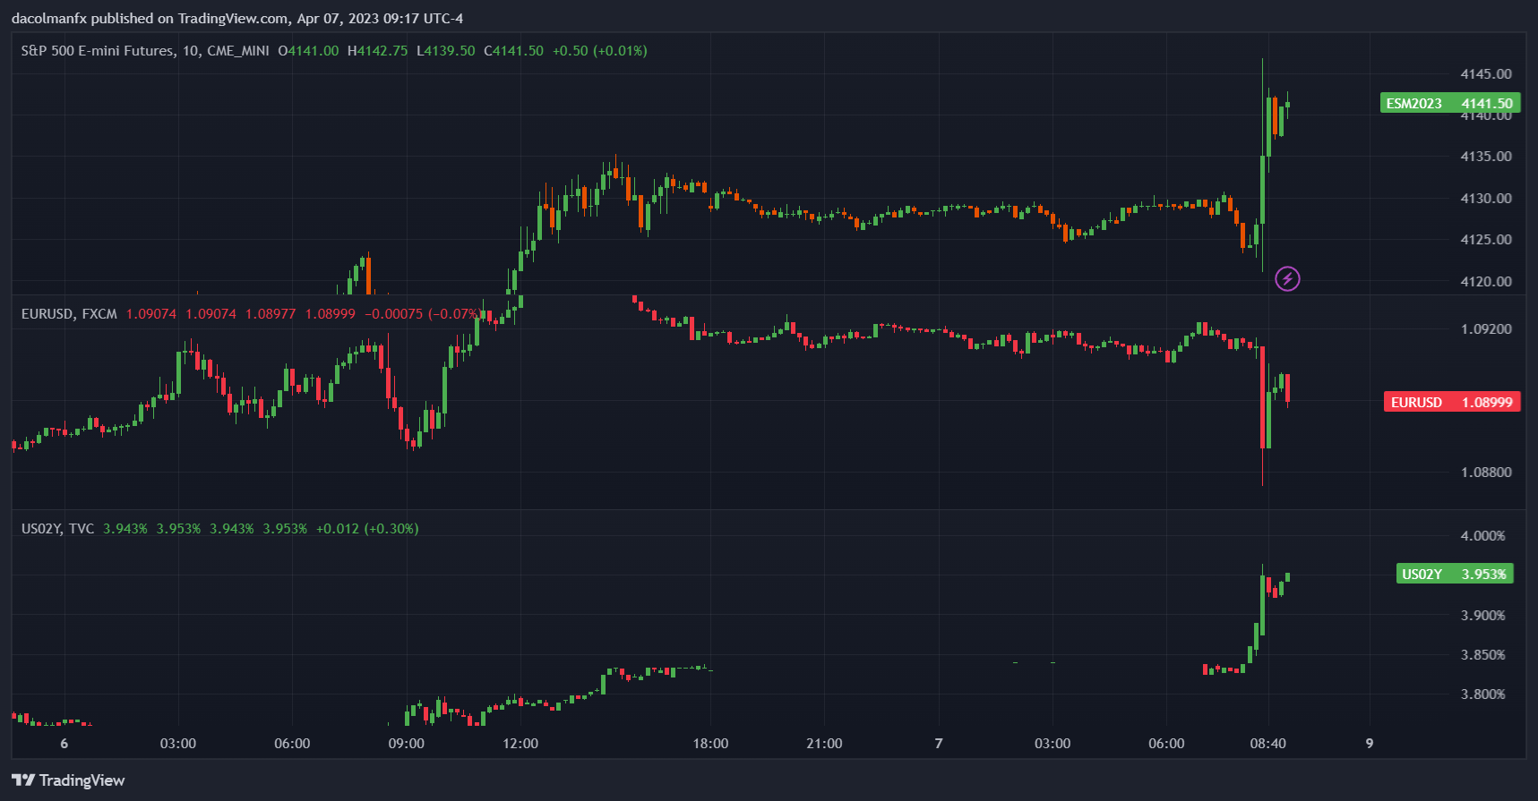Click the S&P low value L4139.50
Viewport: 1538px width, 801px height.
(x=446, y=51)
